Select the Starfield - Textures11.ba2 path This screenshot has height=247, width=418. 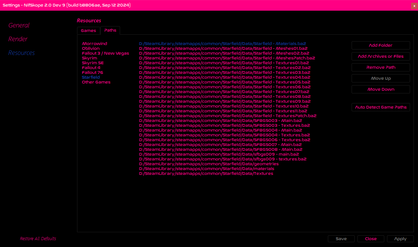tap(223, 111)
